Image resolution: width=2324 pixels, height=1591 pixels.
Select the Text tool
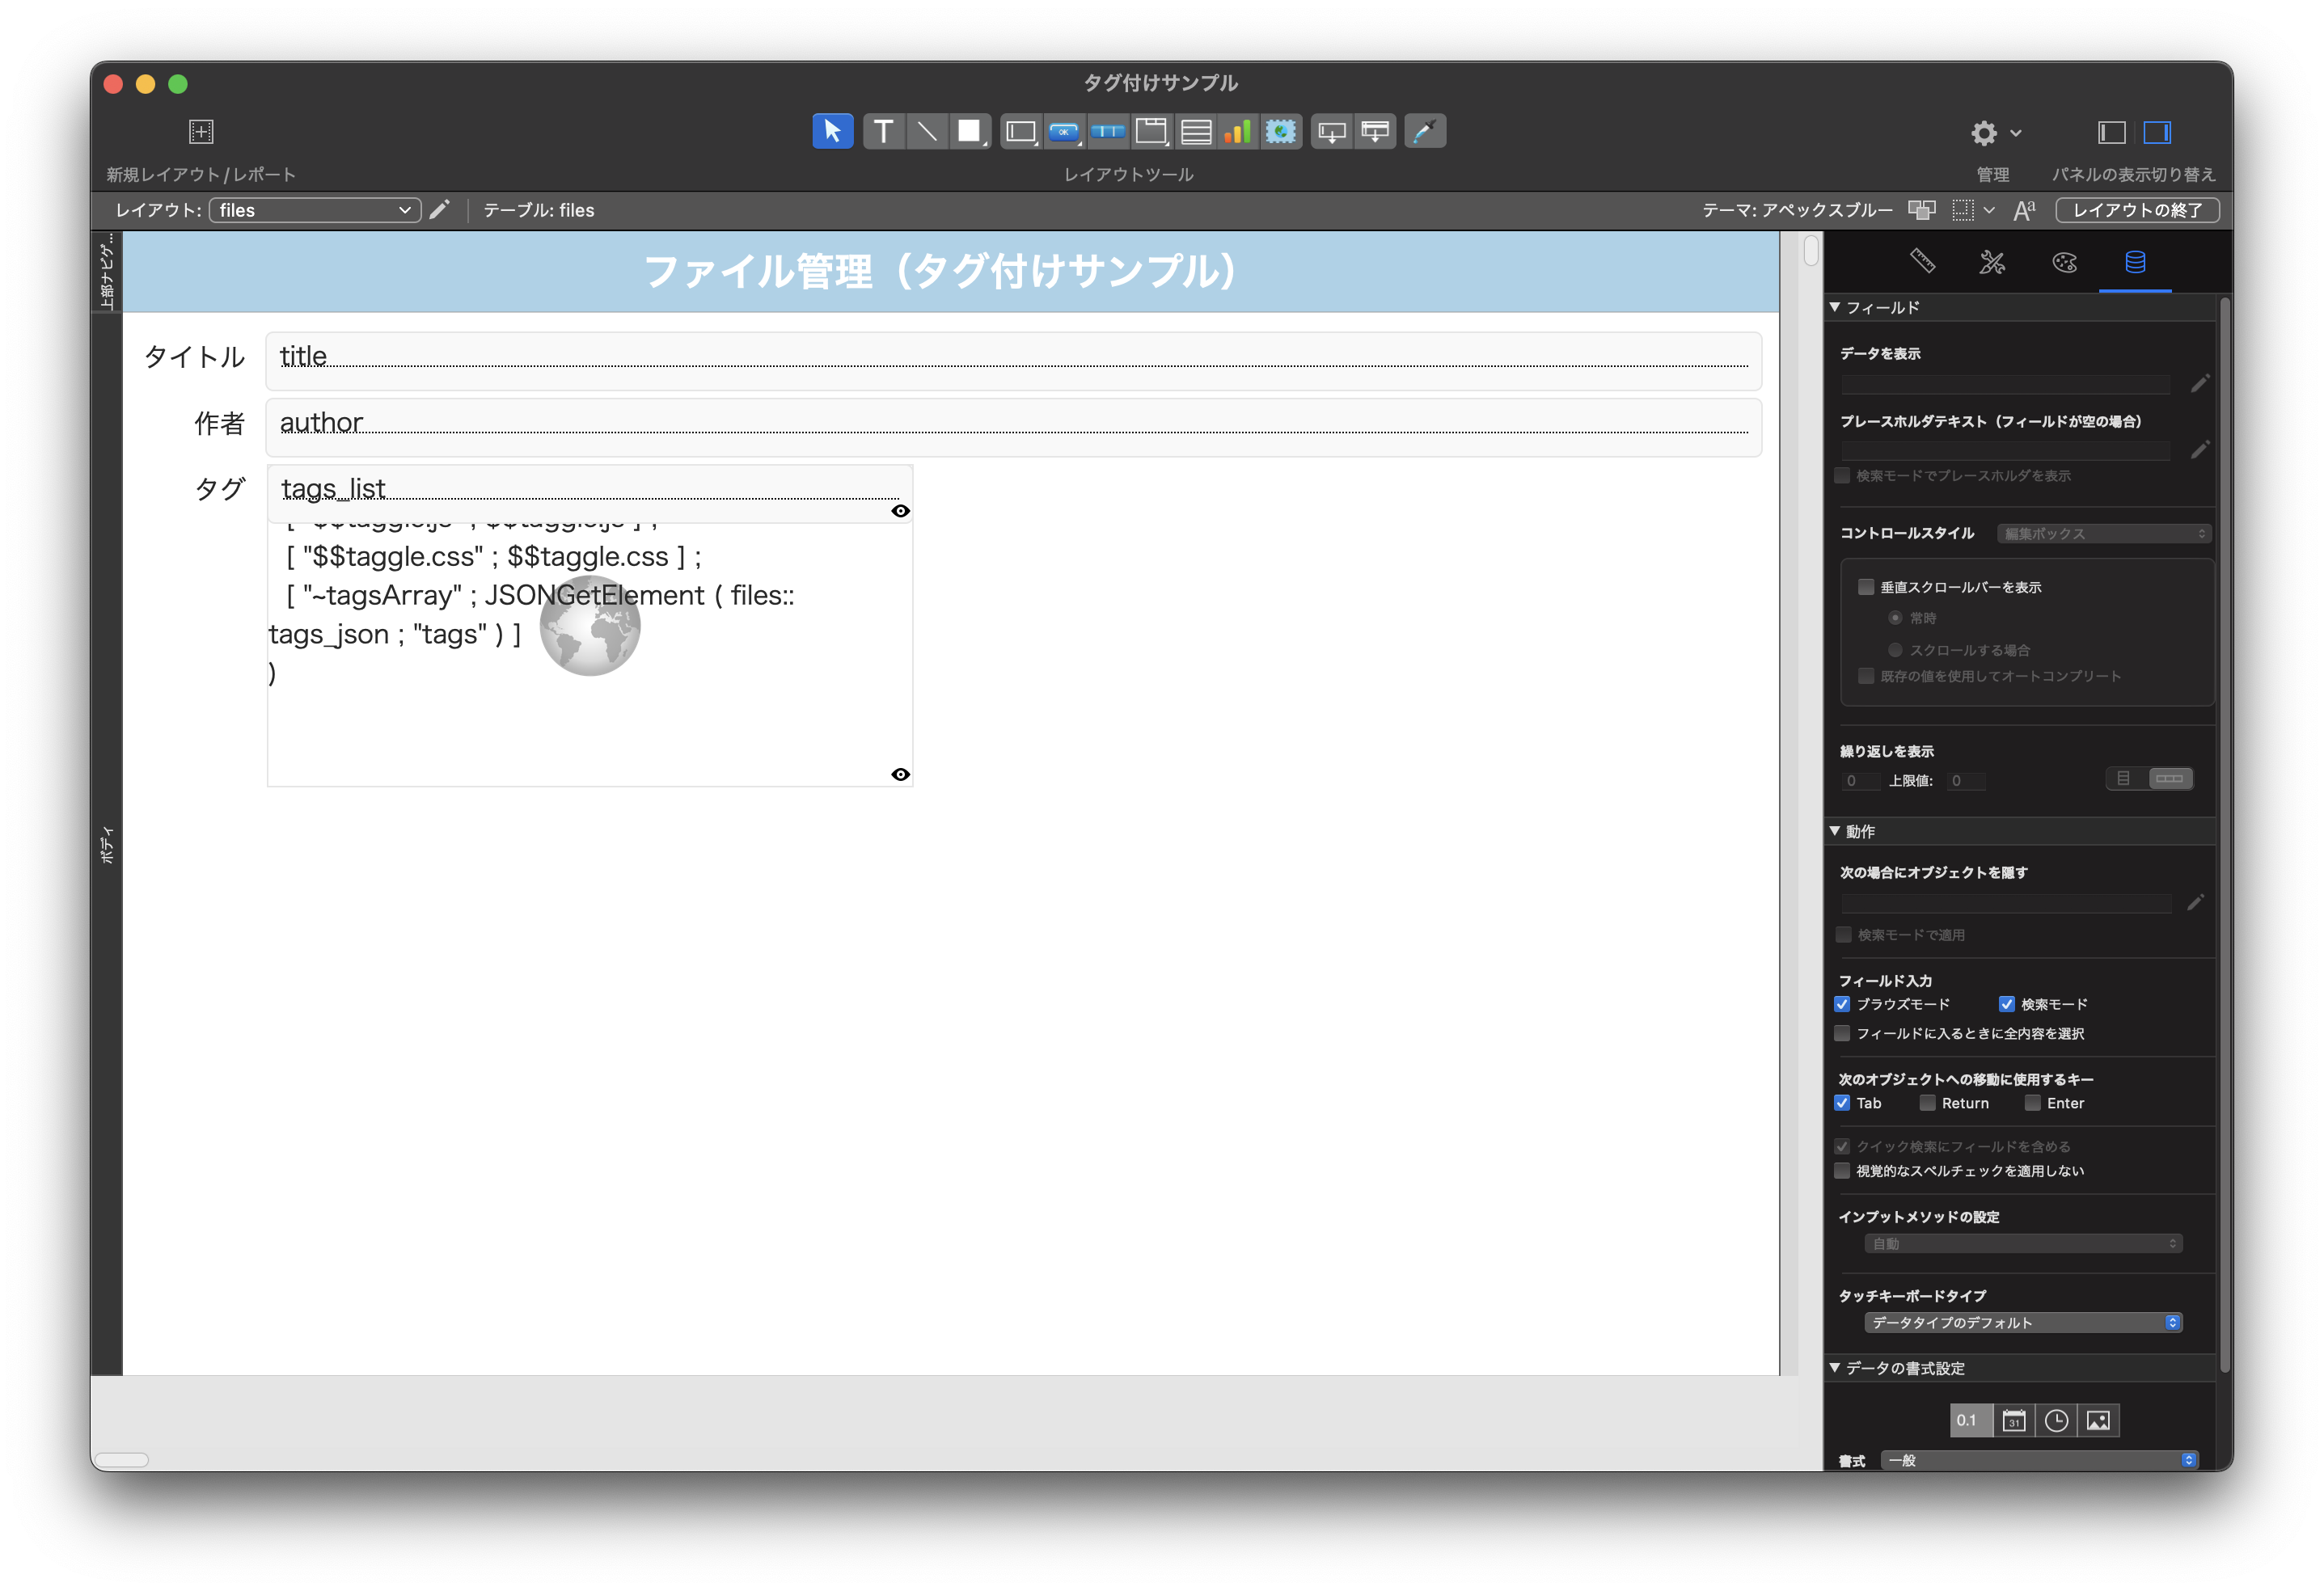coord(883,131)
